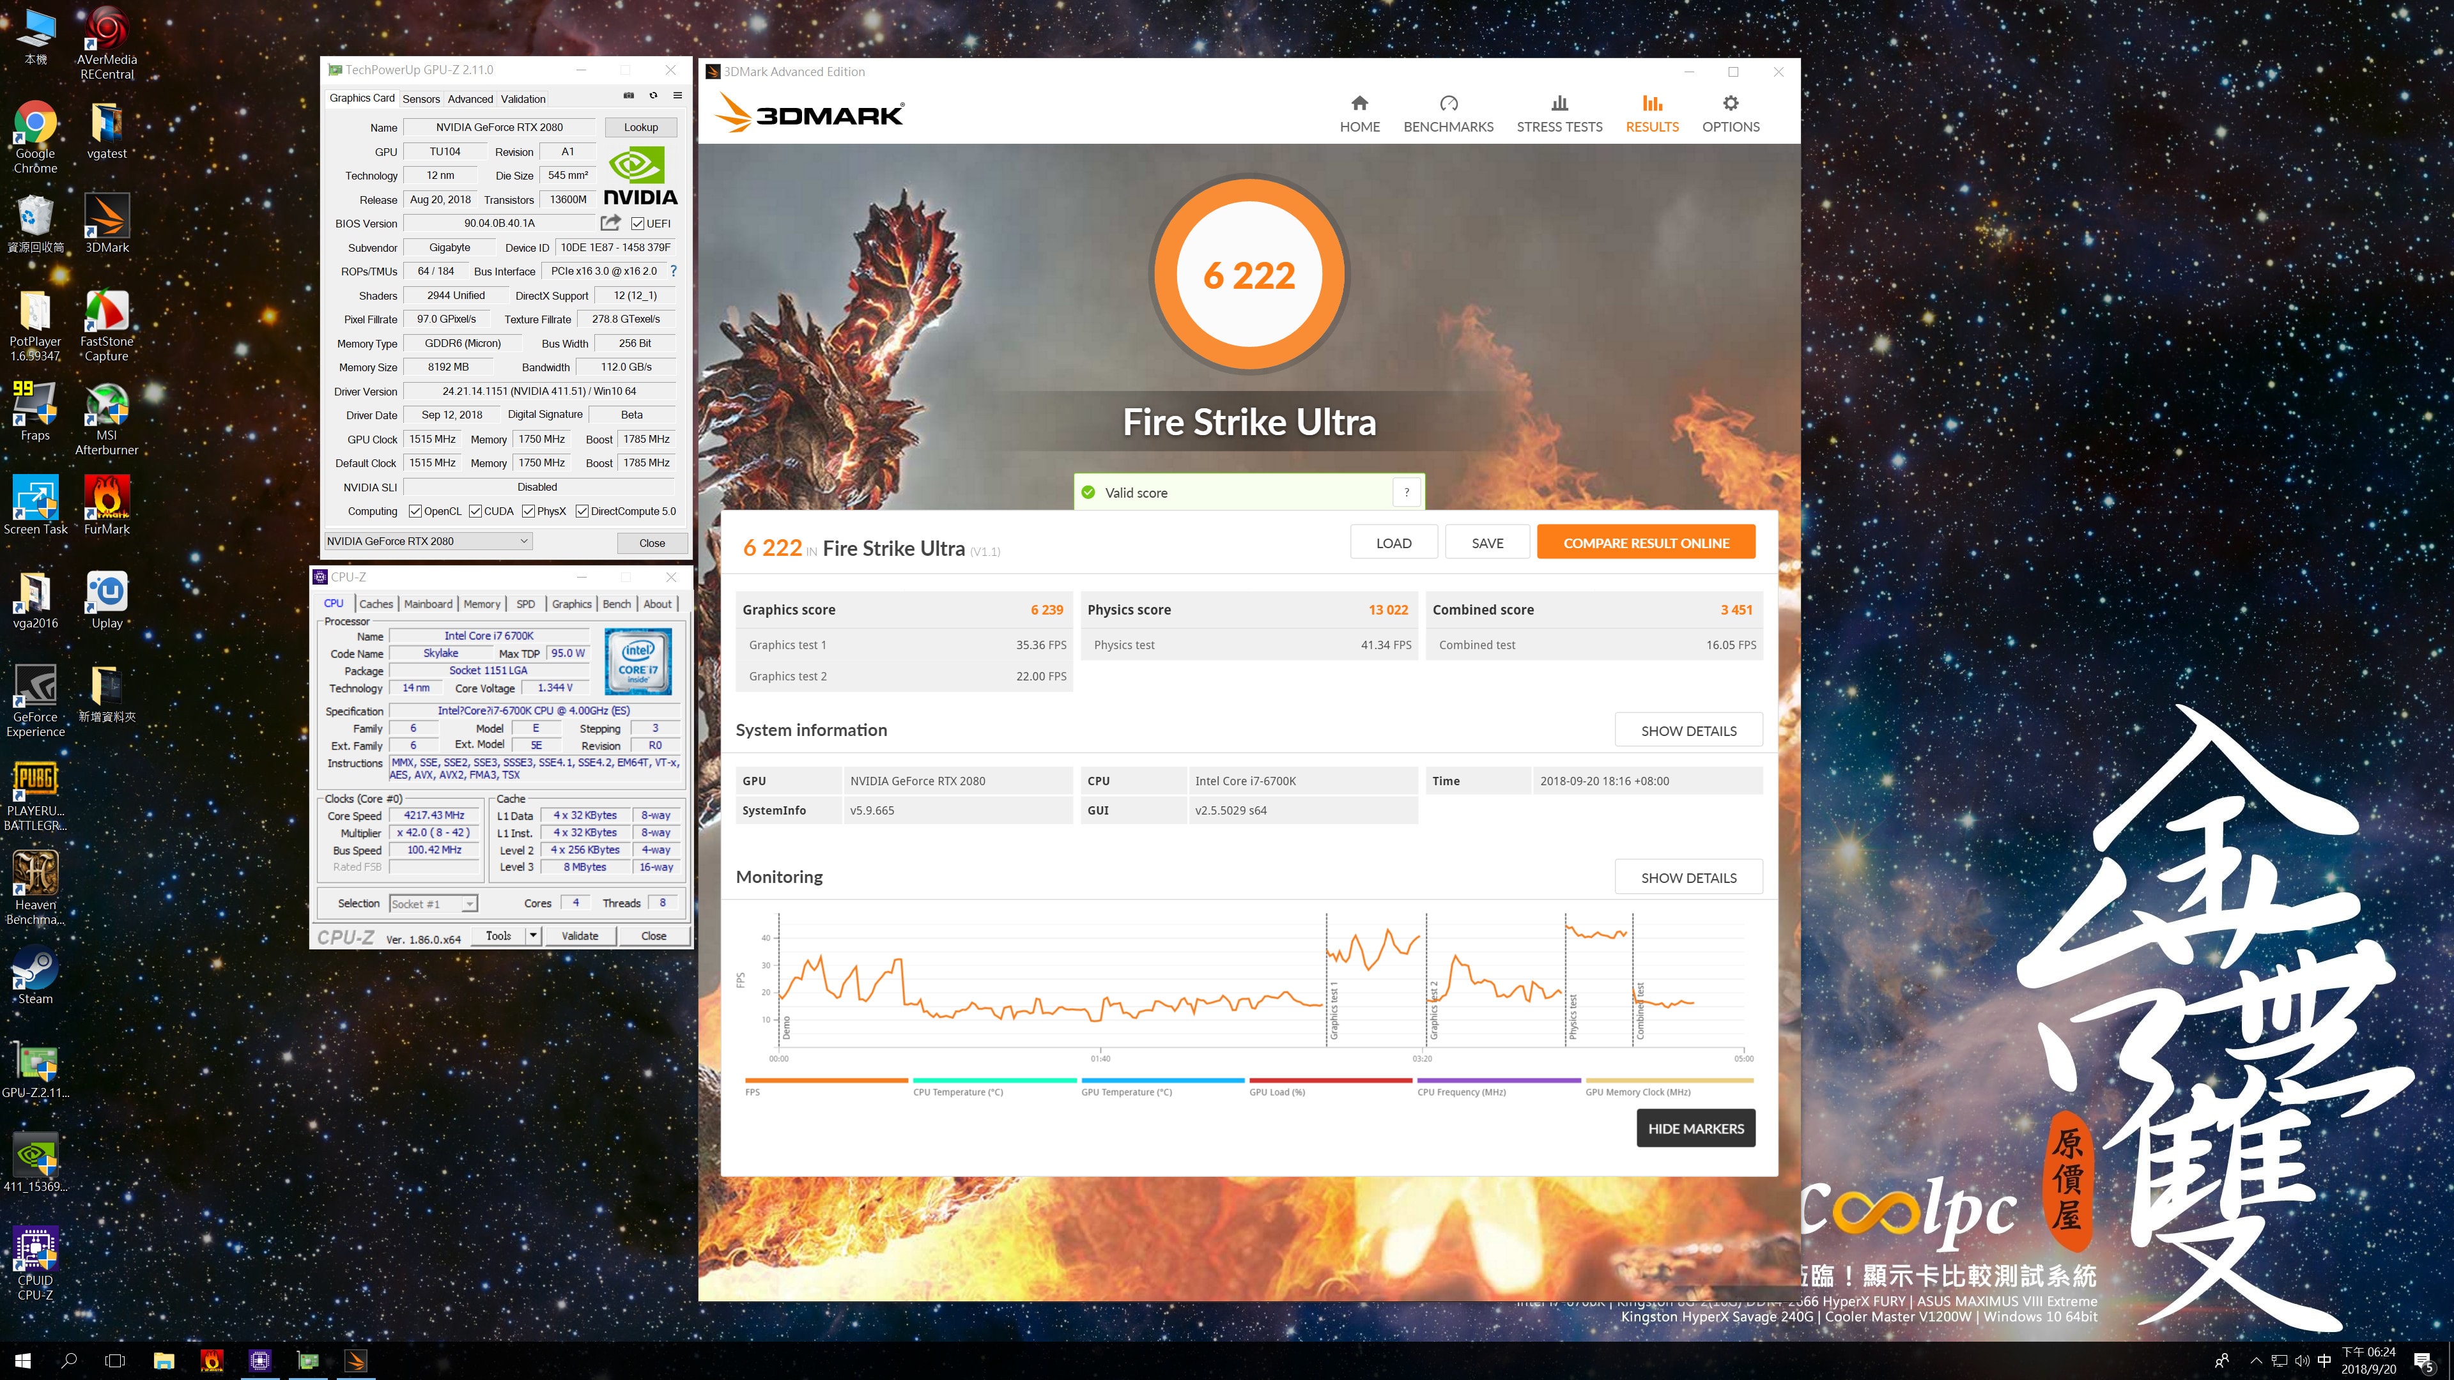Click SHOW DETAILS for Monitoring

click(1689, 877)
